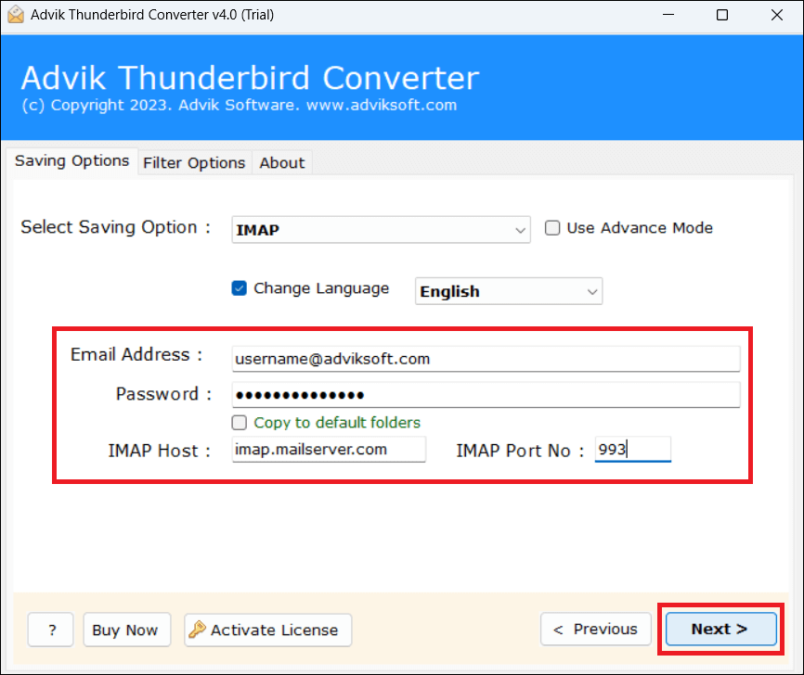This screenshot has height=675, width=804.
Task: Open the About tab
Action: [x=281, y=162]
